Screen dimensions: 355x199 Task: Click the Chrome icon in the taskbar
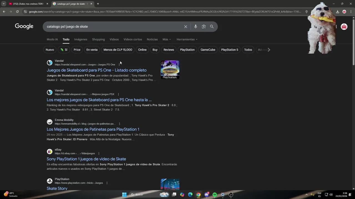pos(198,195)
